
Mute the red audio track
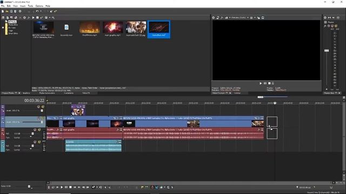35,130
